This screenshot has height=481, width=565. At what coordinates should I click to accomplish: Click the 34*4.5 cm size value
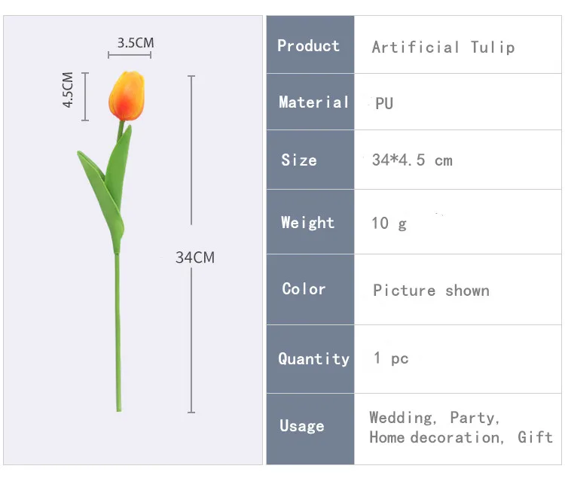coord(412,160)
